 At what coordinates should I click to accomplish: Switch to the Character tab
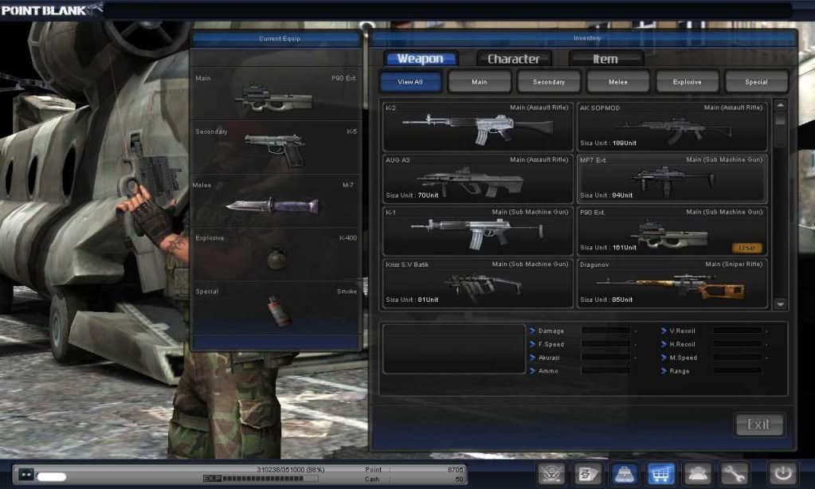pyautogui.click(x=514, y=59)
